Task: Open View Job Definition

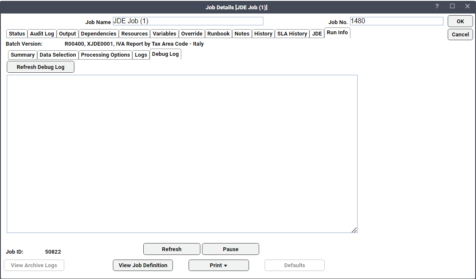Action: 143,265
